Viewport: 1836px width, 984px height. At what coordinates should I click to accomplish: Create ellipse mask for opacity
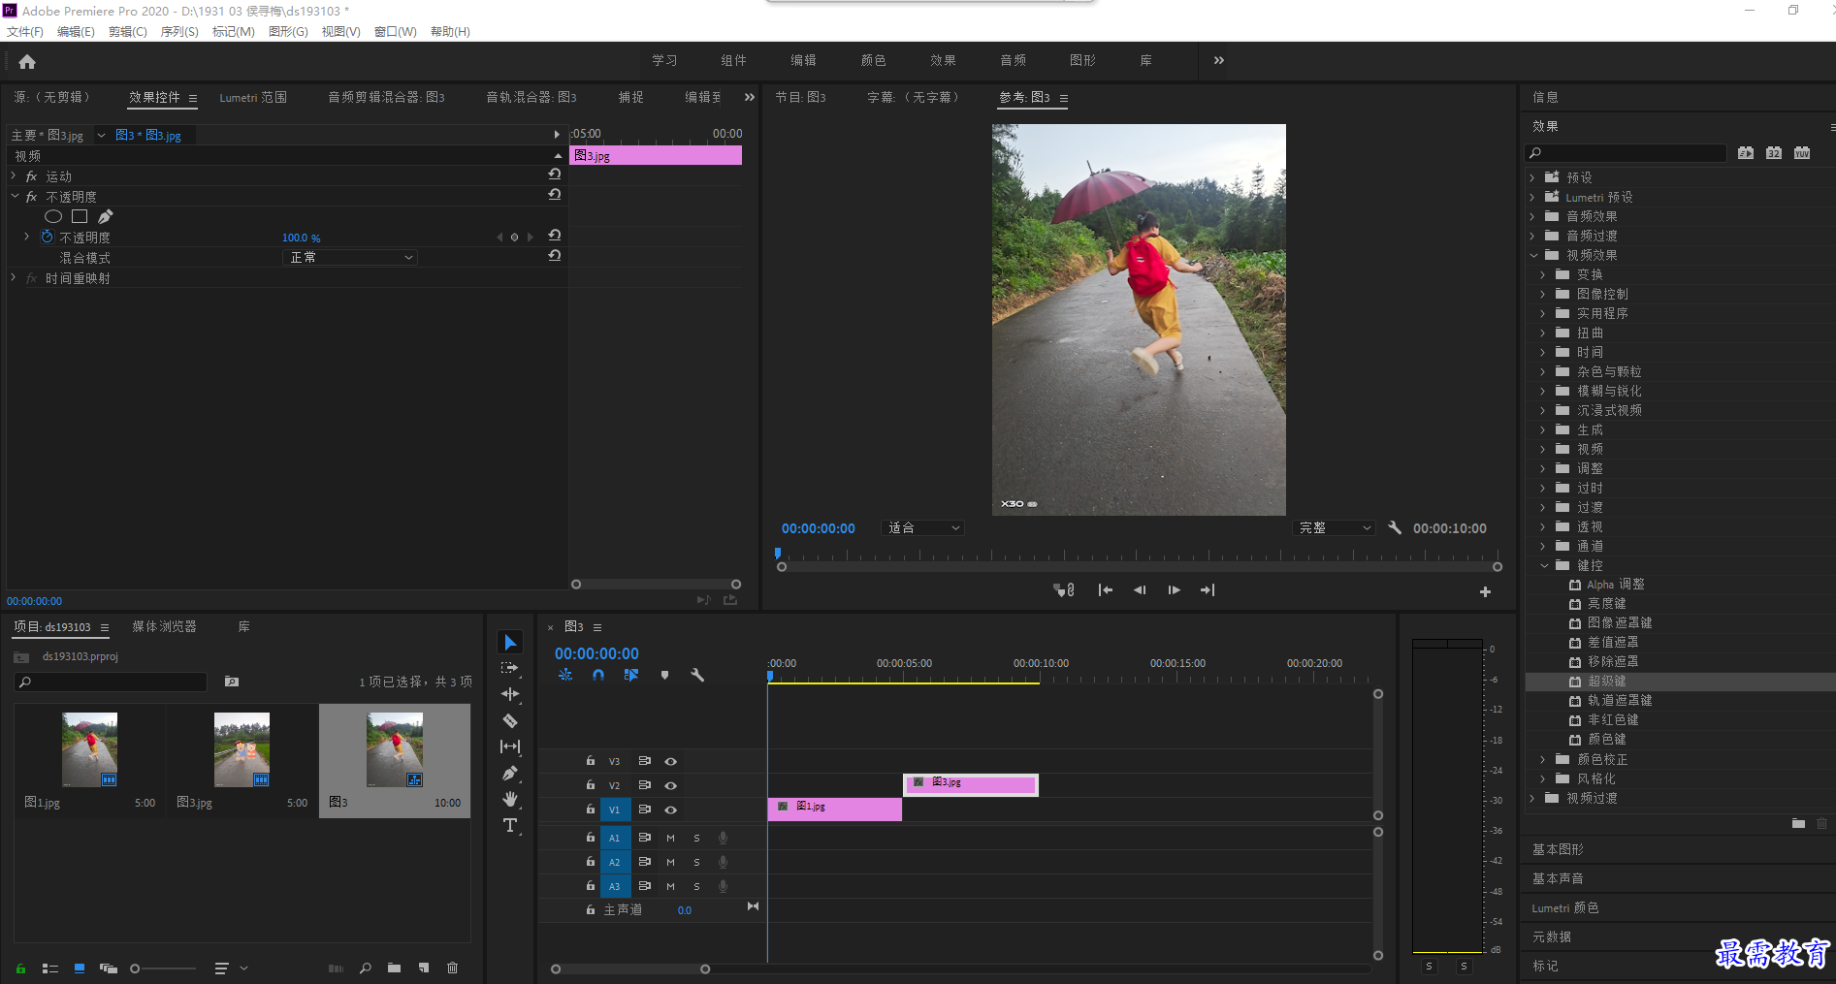(53, 217)
